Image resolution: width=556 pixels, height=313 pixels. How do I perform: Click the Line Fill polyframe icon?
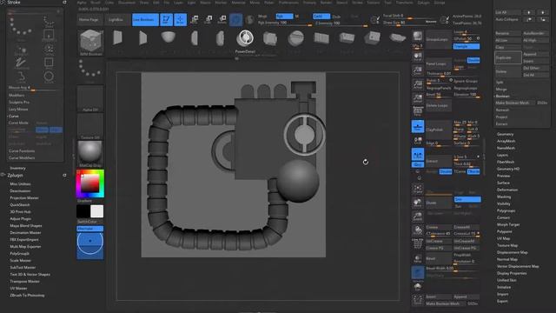tap(418, 243)
